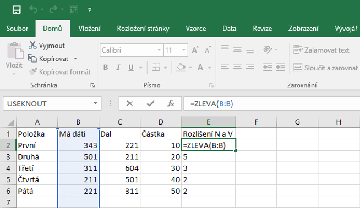Open the Undo history dropdown arrow

[42, 10]
